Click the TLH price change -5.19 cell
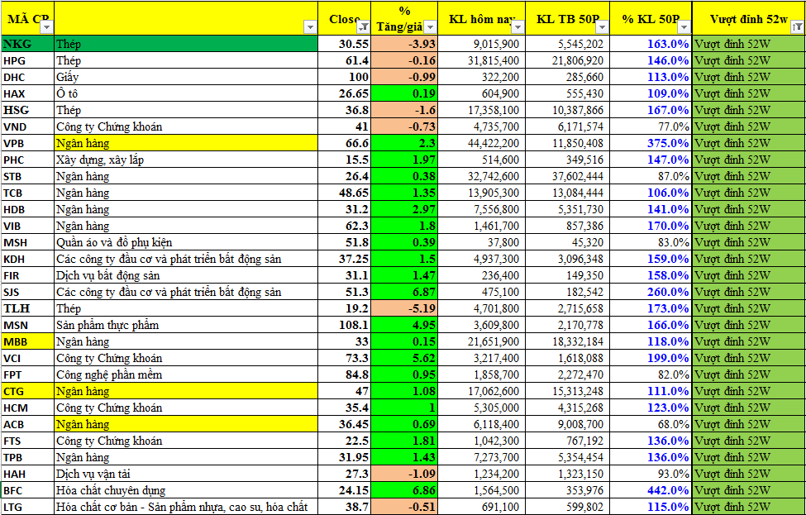Viewport: 806px width, 515px height. click(x=405, y=308)
